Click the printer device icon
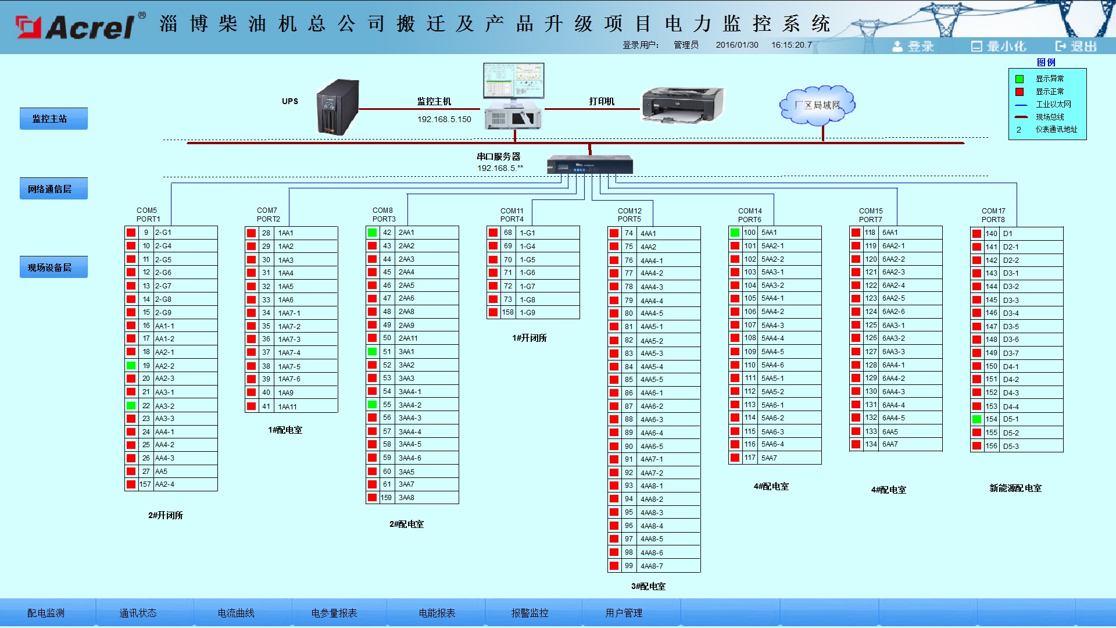 click(682, 105)
